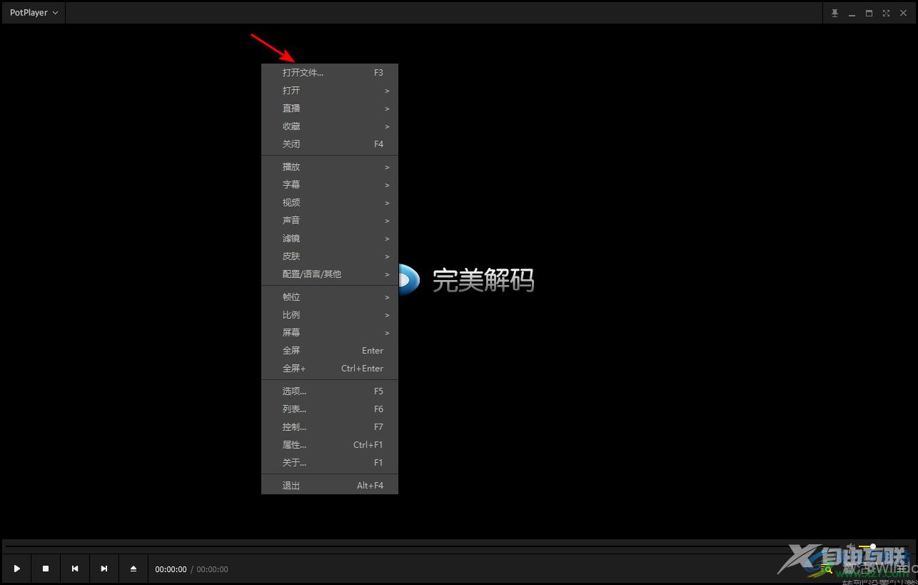Expand the 播放 playback submenu
This screenshot has height=585, width=918.
coord(330,167)
